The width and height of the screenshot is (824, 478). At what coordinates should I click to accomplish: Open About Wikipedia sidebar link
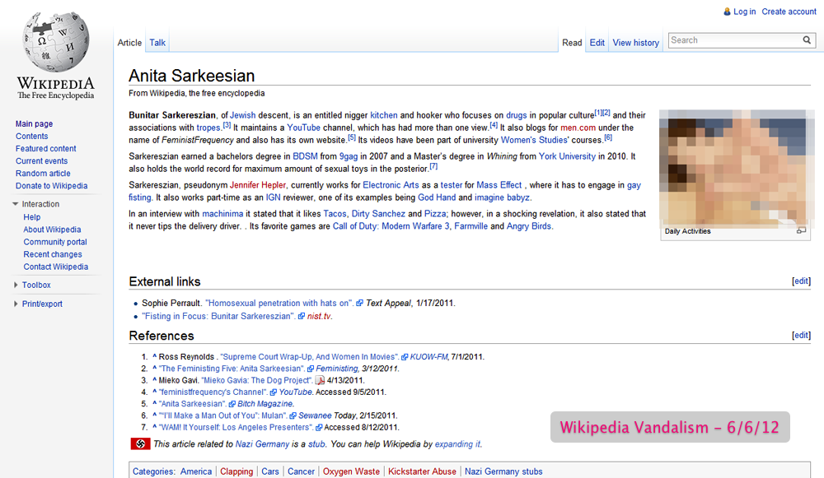coord(52,230)
